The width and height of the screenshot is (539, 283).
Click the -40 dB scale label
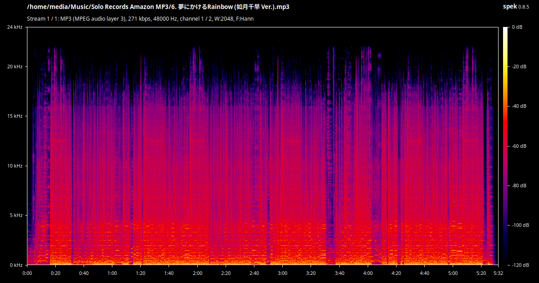[519, 106]
